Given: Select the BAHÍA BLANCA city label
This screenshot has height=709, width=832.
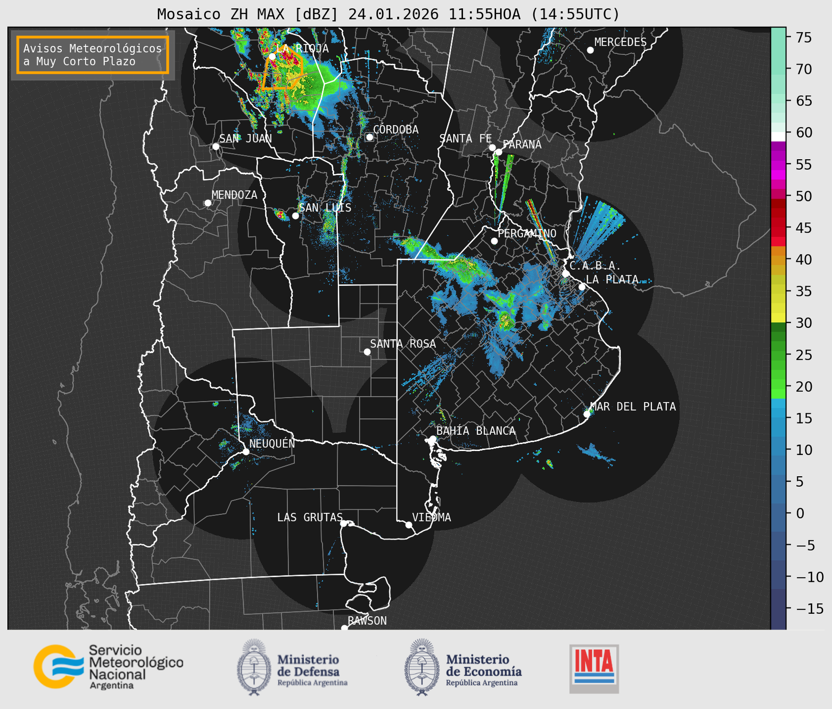Looking at the screenshot, I should click(x=476, y=430).
